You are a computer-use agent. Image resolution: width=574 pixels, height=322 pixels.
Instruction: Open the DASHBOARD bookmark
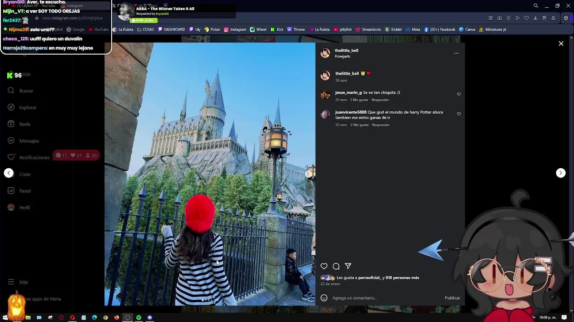pos(171,30)
